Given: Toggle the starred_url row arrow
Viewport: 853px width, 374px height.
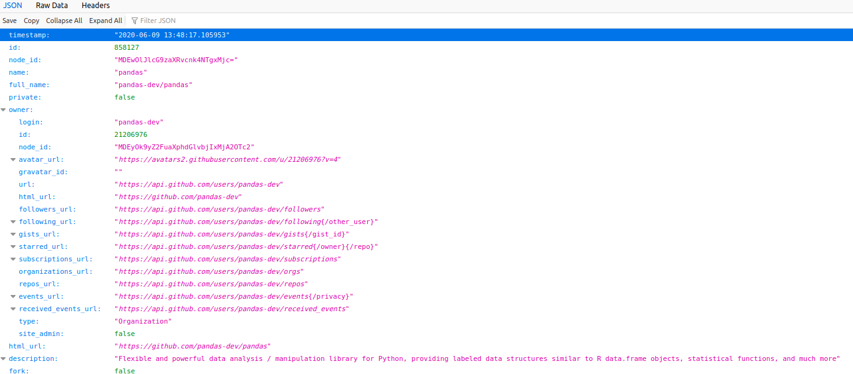Looking at the screenshot, I should coord(13,246).
